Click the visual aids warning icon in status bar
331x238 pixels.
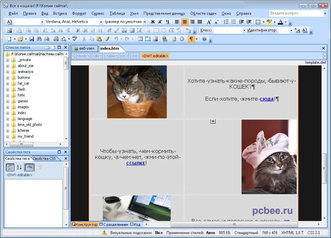[104, 233]
